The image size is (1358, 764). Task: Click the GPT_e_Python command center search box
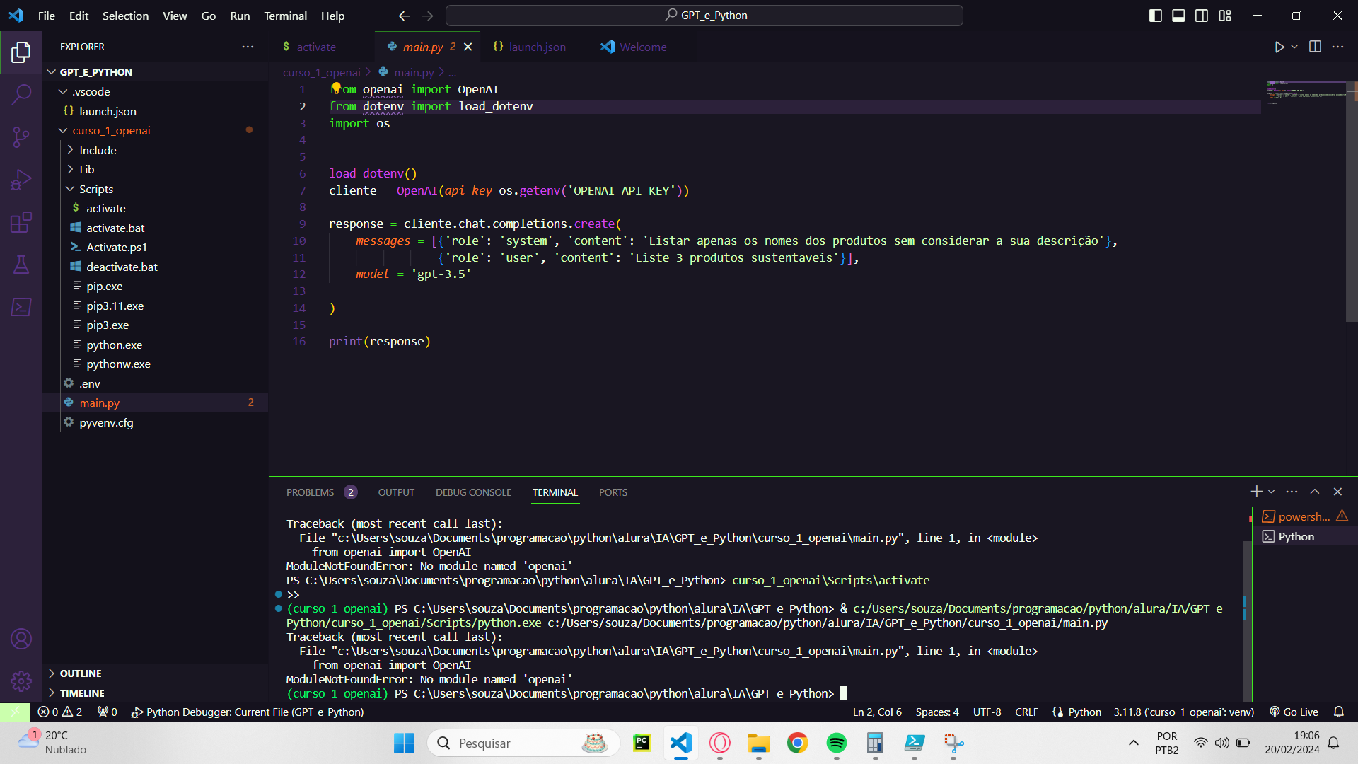(704, 16)
